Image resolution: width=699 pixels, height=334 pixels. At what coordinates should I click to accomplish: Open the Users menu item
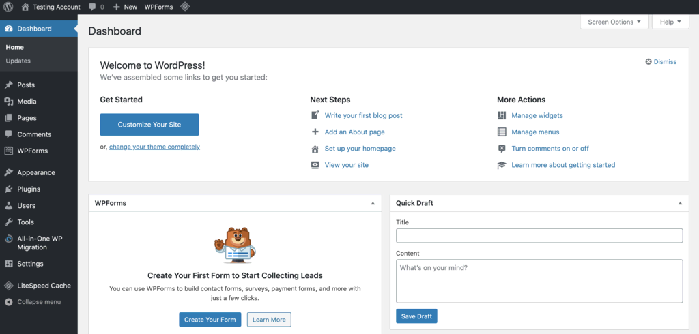pyautogui.click(x=26, y=206)
